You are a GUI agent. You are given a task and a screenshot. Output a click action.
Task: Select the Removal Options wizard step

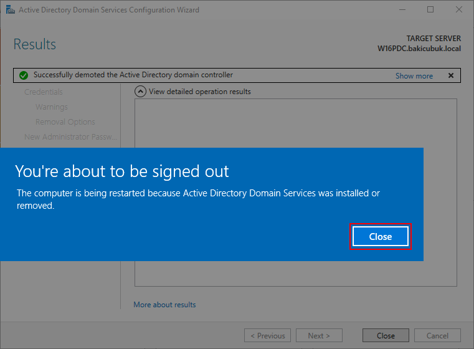tap(65, 122)
